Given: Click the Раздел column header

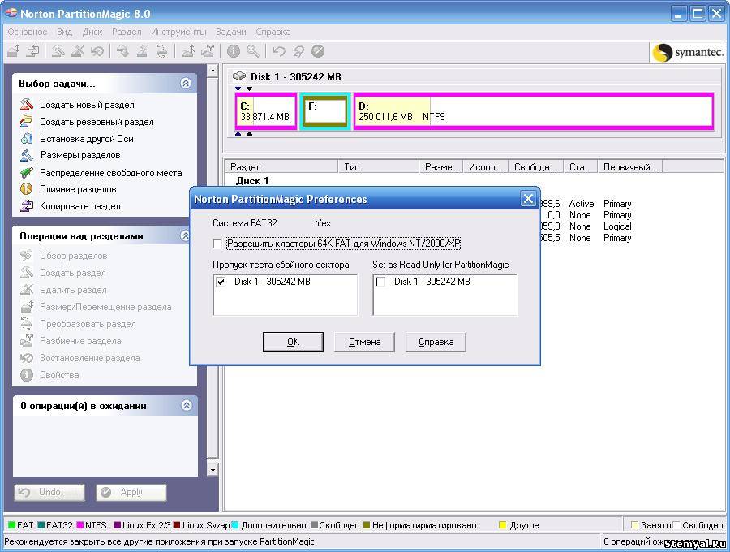Looking at the screenshot, I should coord(281,166).
